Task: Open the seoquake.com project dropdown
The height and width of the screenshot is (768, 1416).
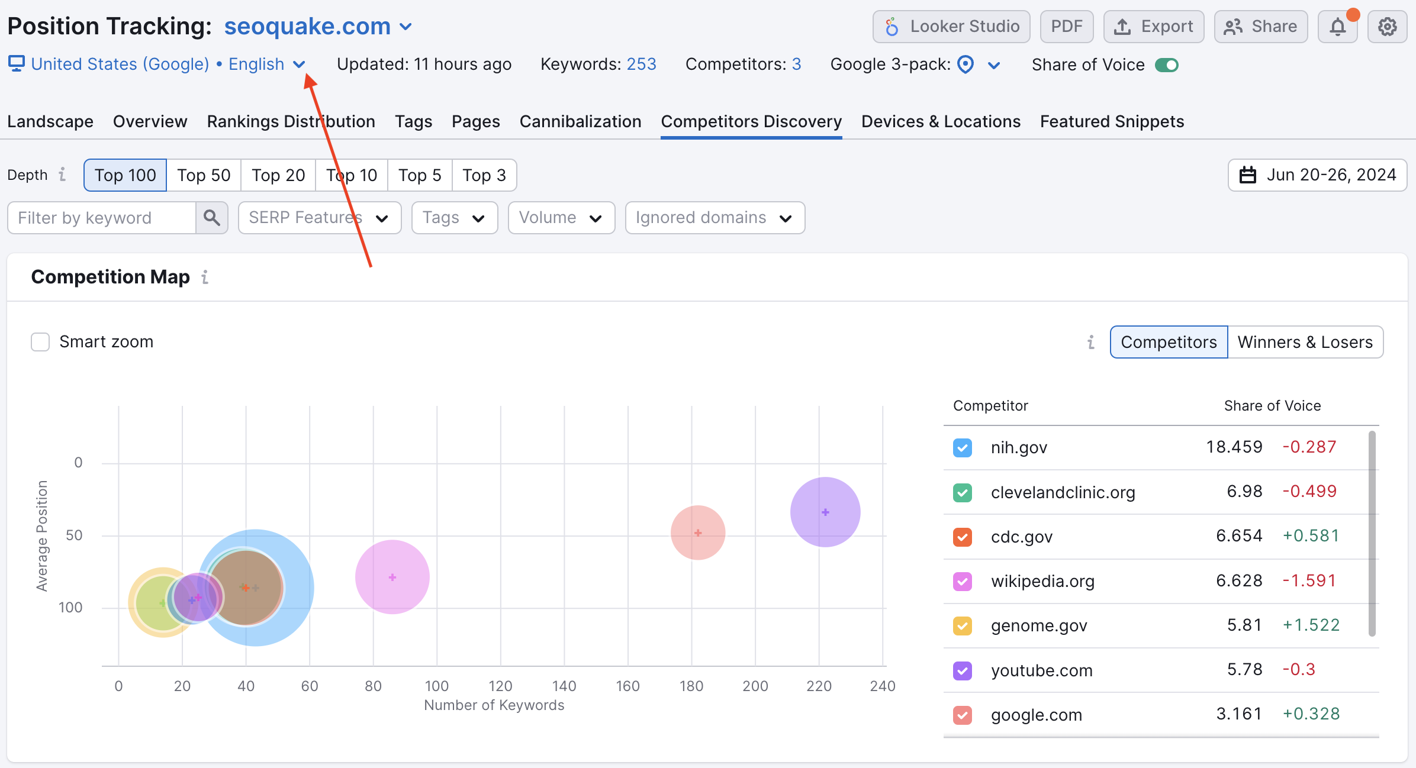Action: click(x=318, y=27)
